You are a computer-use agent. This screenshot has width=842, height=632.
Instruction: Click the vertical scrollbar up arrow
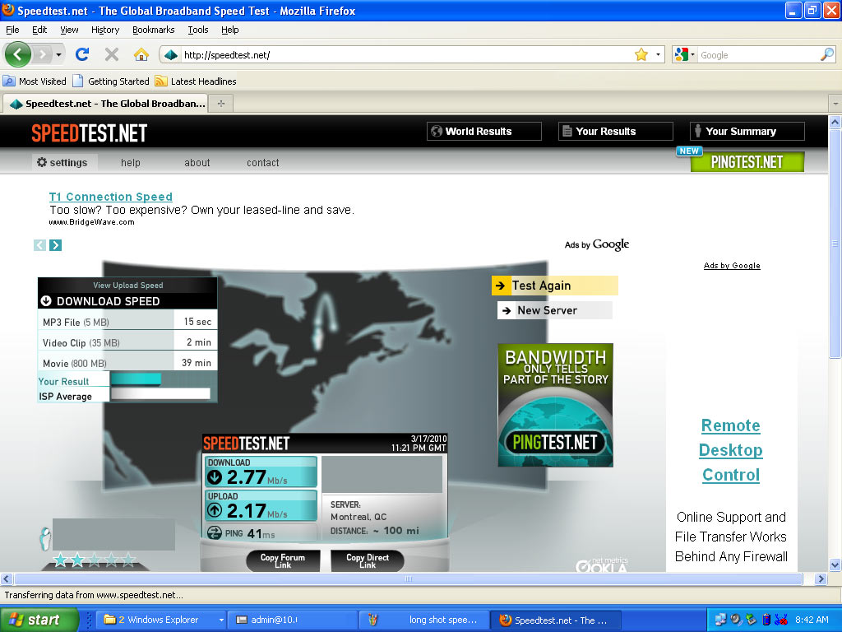[x=835, y=122]
